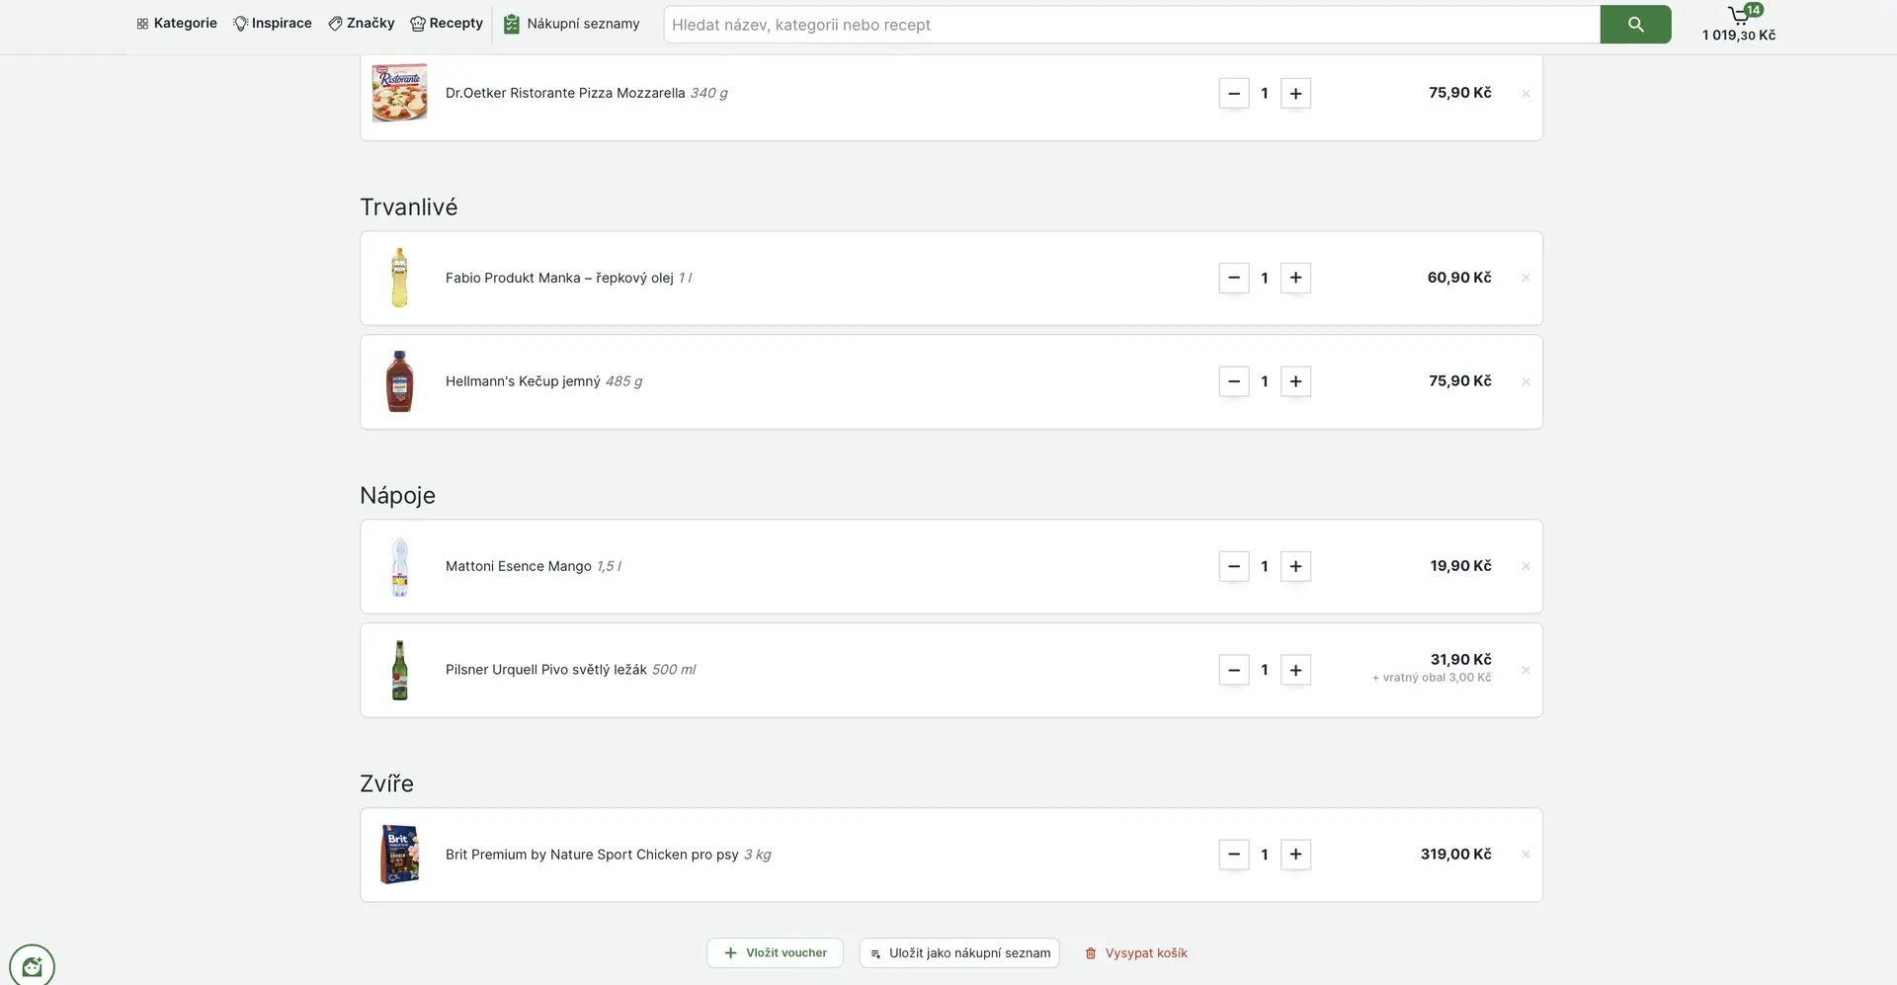The height and width of the screenshot is (985, 1897).
Task: Open the Značky menu
Action: 362,24
